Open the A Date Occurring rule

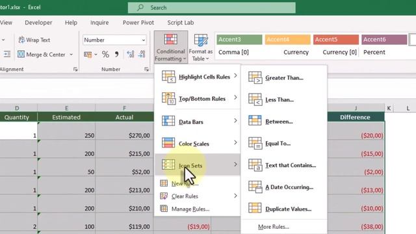[284, 187]
